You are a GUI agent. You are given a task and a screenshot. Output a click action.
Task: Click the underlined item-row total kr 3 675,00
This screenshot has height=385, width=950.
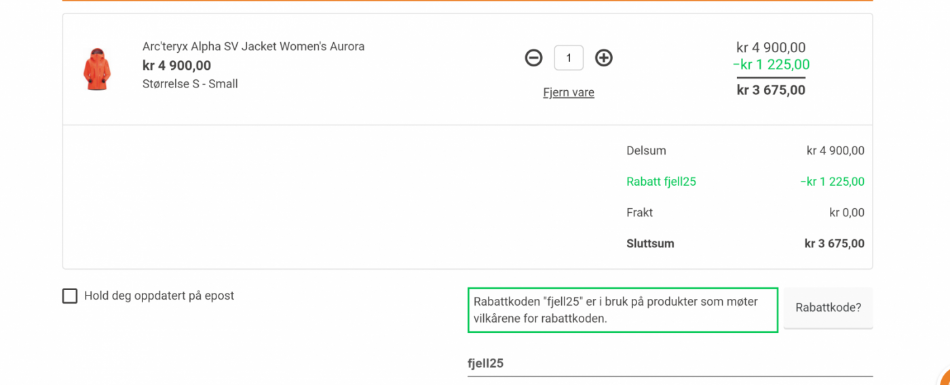(771, 90)
